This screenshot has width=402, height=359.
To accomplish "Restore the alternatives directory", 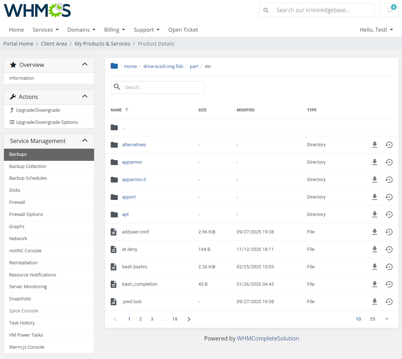I will (389, 144).
